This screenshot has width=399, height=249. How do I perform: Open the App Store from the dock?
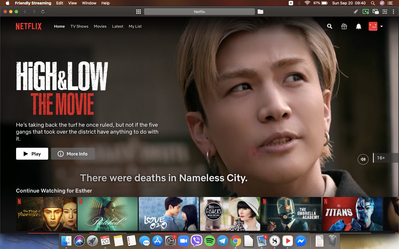pyautogui.click(x=157, y=241)
